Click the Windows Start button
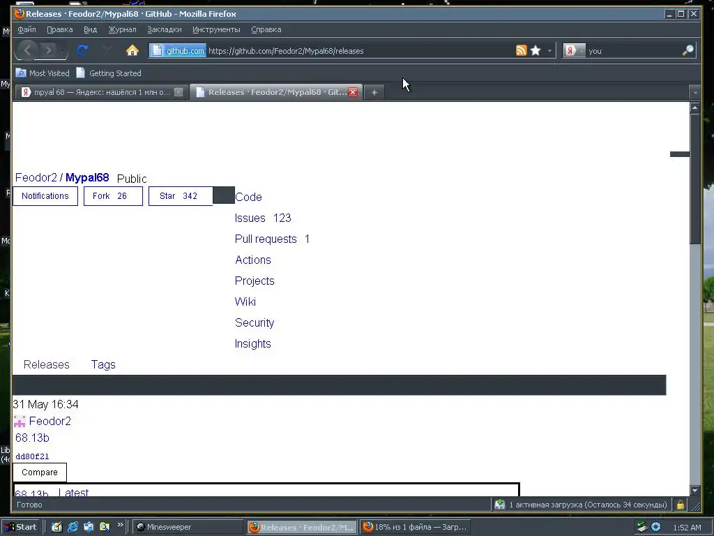Viewport: 714px width, 536px height. tap(21, 527)
